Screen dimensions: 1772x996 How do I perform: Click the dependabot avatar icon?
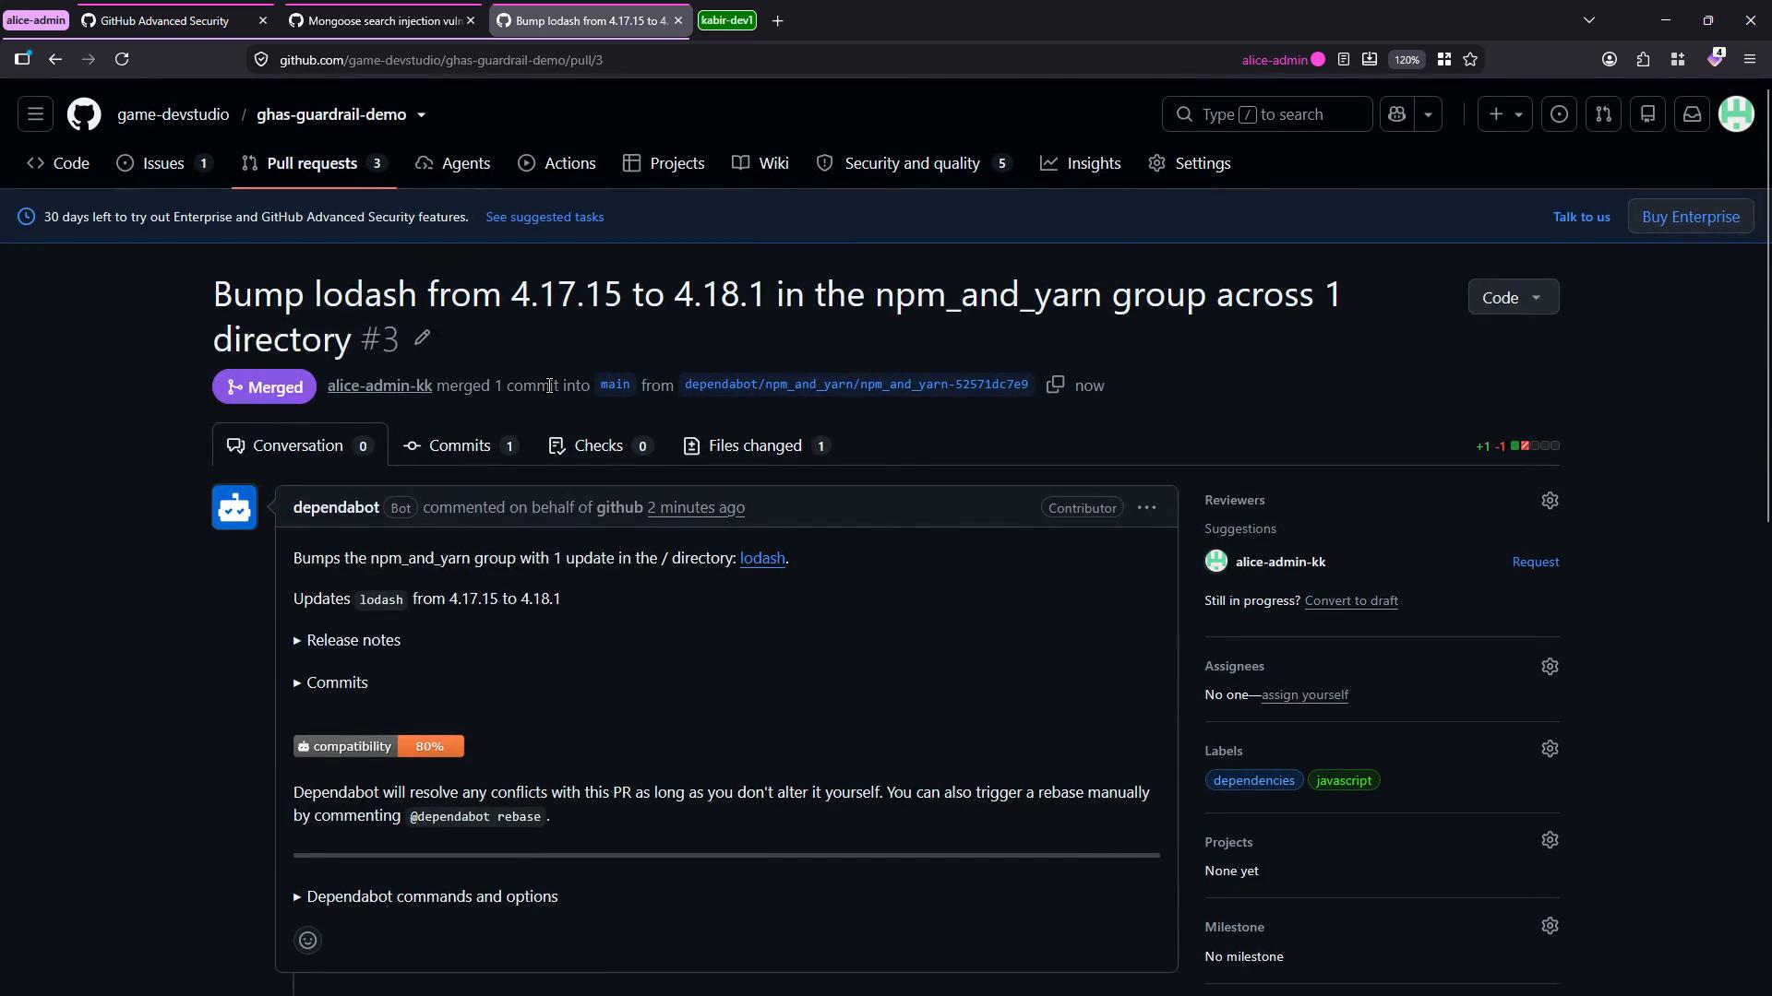point(234,508)
